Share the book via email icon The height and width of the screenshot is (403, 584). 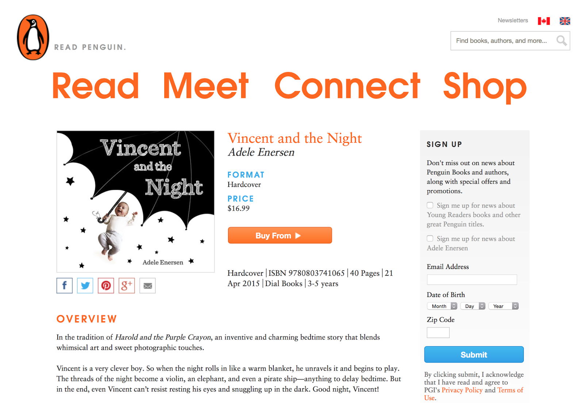(147, 286)
